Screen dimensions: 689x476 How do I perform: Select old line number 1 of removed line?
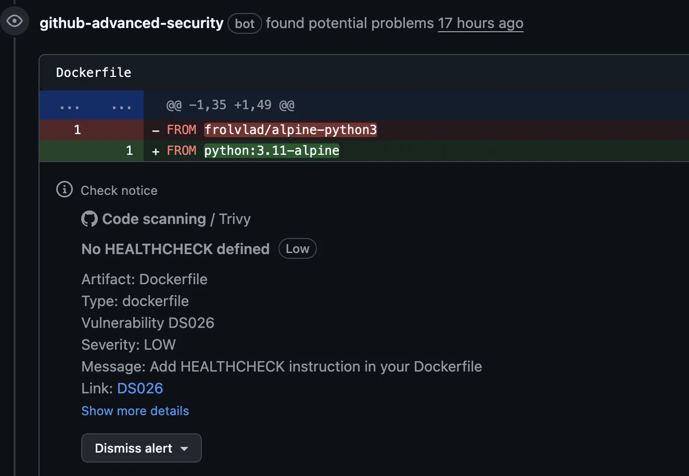[x=77, y=130]
